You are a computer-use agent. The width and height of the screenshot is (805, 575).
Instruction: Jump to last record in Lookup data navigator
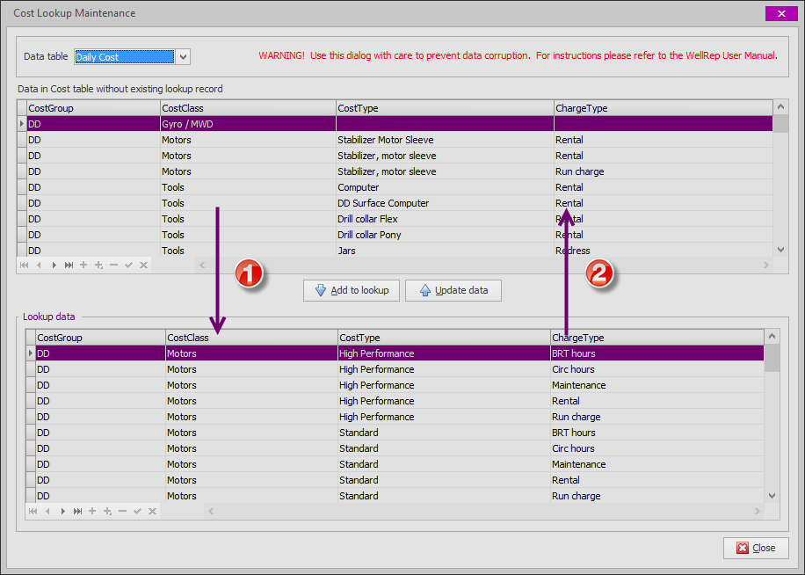coord(77,511)
